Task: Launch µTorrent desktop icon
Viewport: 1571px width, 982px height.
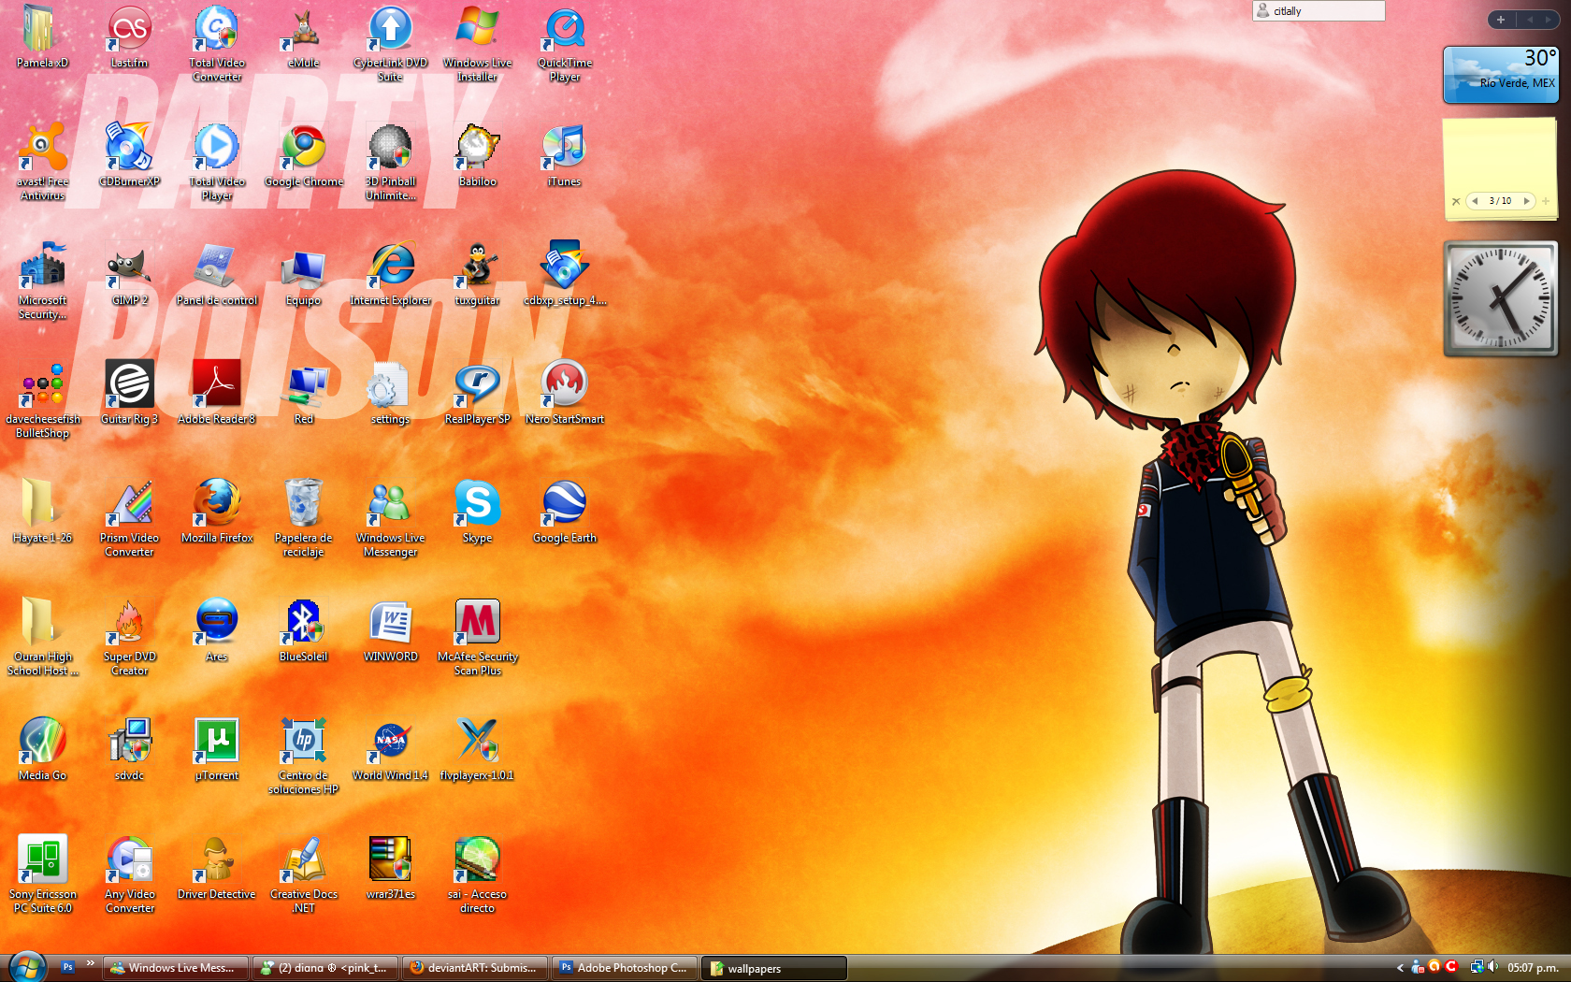Action: 216,749
